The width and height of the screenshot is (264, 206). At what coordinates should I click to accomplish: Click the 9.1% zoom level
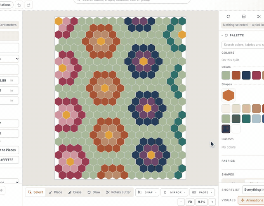click(201, 202)
